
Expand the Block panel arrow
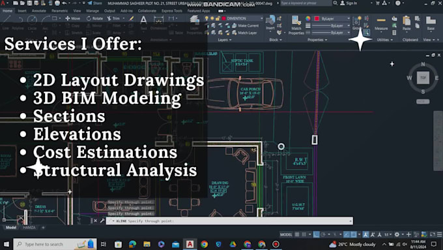[x=281, y=40]
